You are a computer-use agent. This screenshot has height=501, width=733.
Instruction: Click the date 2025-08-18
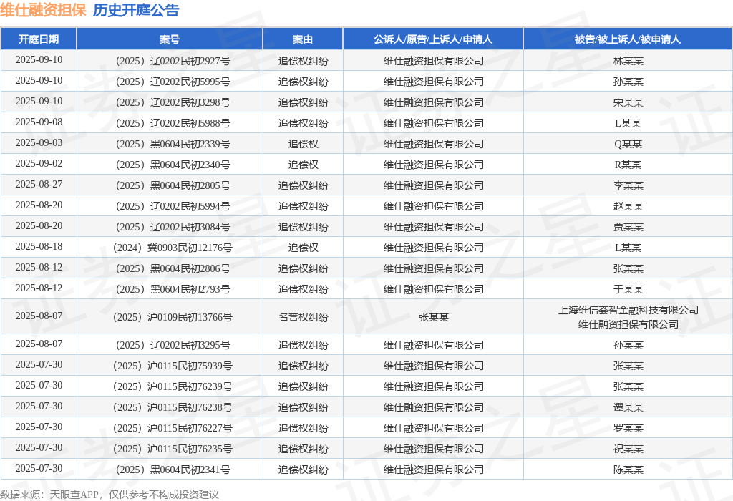pos(39,247)
